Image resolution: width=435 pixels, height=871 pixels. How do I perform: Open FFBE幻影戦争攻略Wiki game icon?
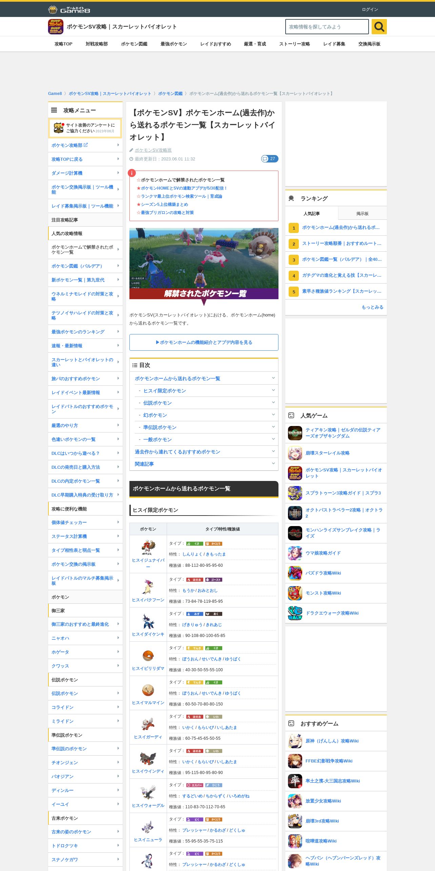tap(295, 761)
